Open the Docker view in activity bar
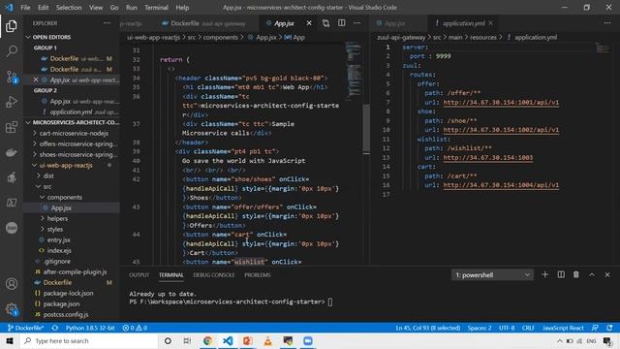The width and height of the screenshot is (620, 349). pyautogui.click(x=12, y=152)
